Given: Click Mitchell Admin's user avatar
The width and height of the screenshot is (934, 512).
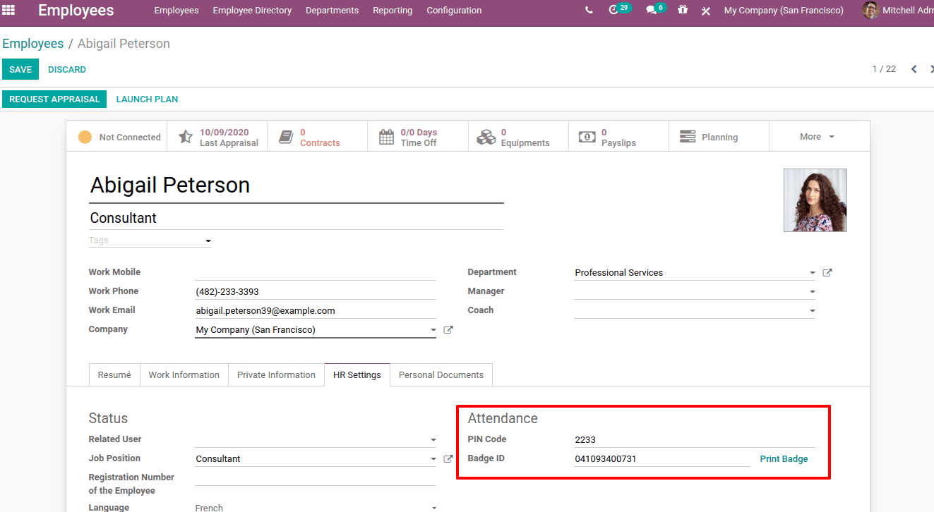Looking at the screenshot, I should 870,11.
